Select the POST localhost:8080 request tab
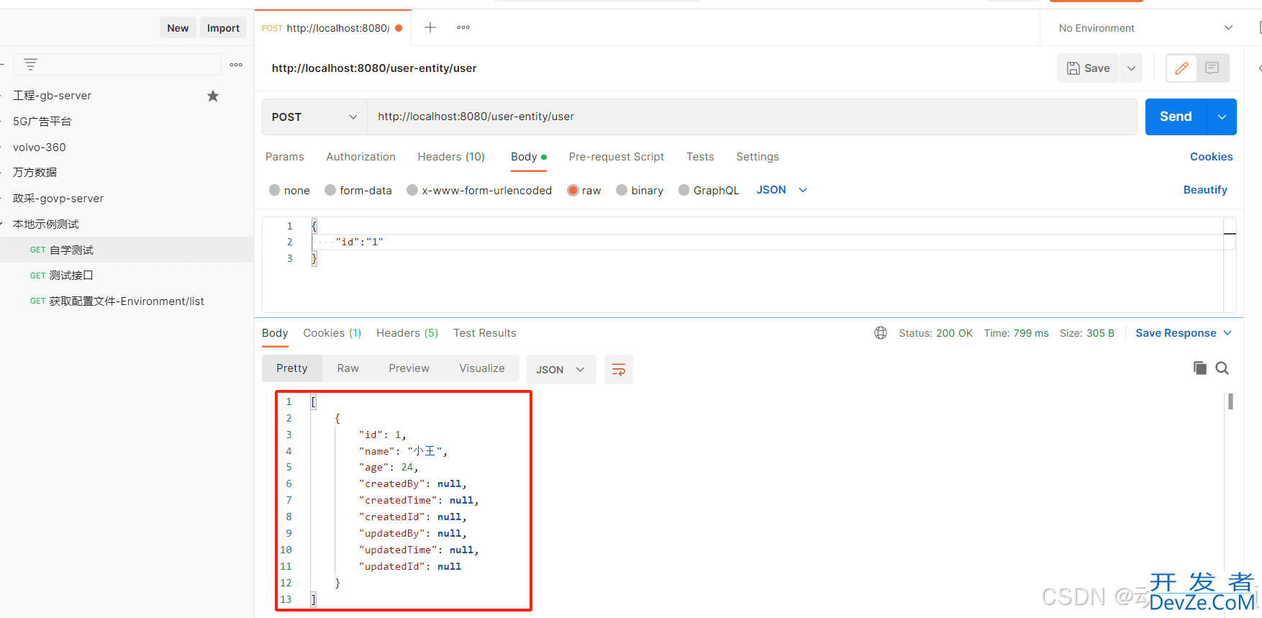Image resolution: width=1262 pixels, height=618 pixels. (332, 28)
